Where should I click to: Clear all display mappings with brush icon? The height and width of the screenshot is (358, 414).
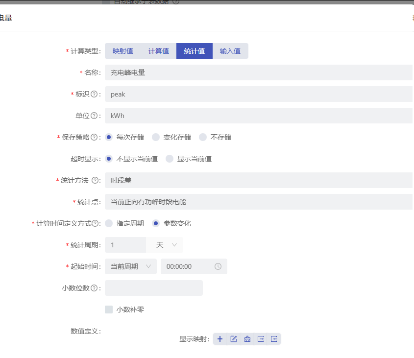tap(247, 338)
